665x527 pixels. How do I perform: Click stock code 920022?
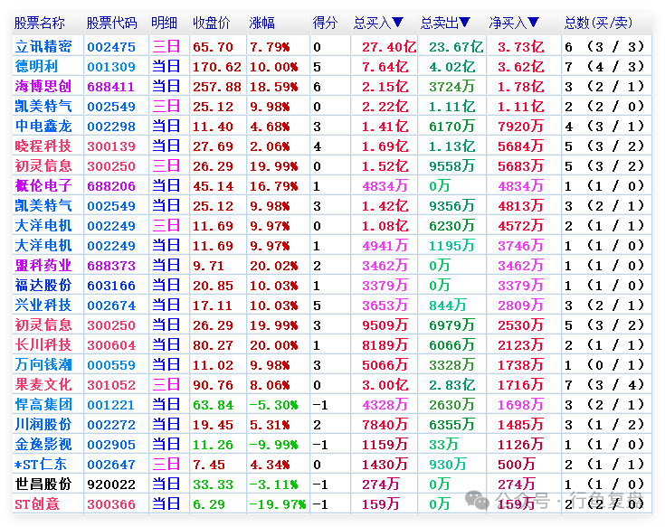coord(111,485)
